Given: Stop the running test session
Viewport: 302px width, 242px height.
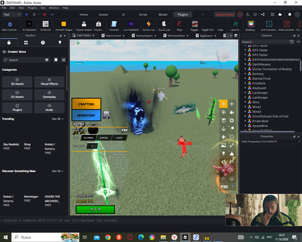Looking at the screenshot, I should tap(45, 15).
